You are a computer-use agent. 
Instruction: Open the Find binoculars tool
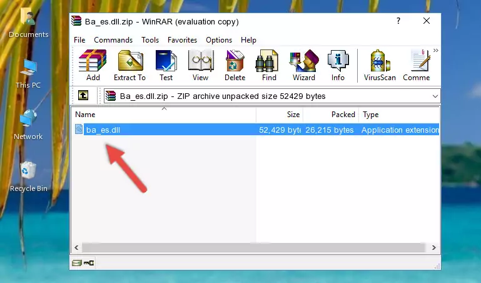(x=269, y=65)
